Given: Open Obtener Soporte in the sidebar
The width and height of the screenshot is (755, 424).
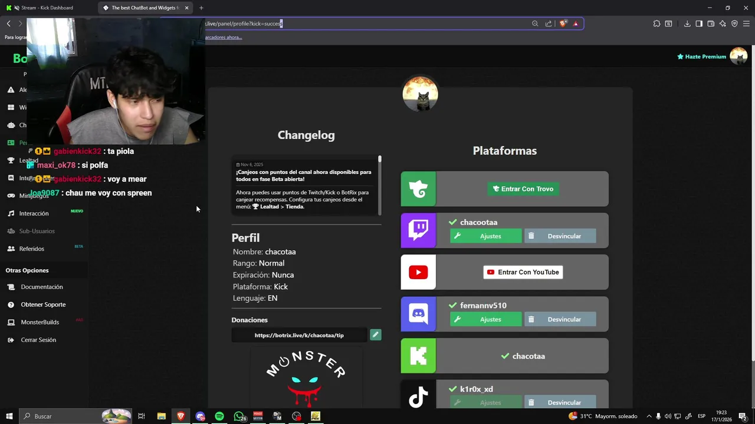Looking at the screenshot, I should (x=43, y=304).
